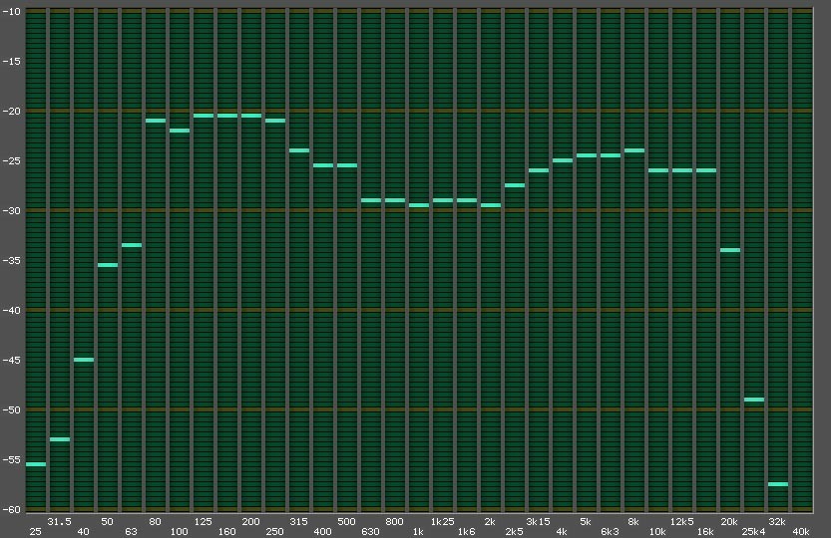Select the peak marker in the 500 Hz band
This screenshot has height=538, width=831.
point(347,165)
